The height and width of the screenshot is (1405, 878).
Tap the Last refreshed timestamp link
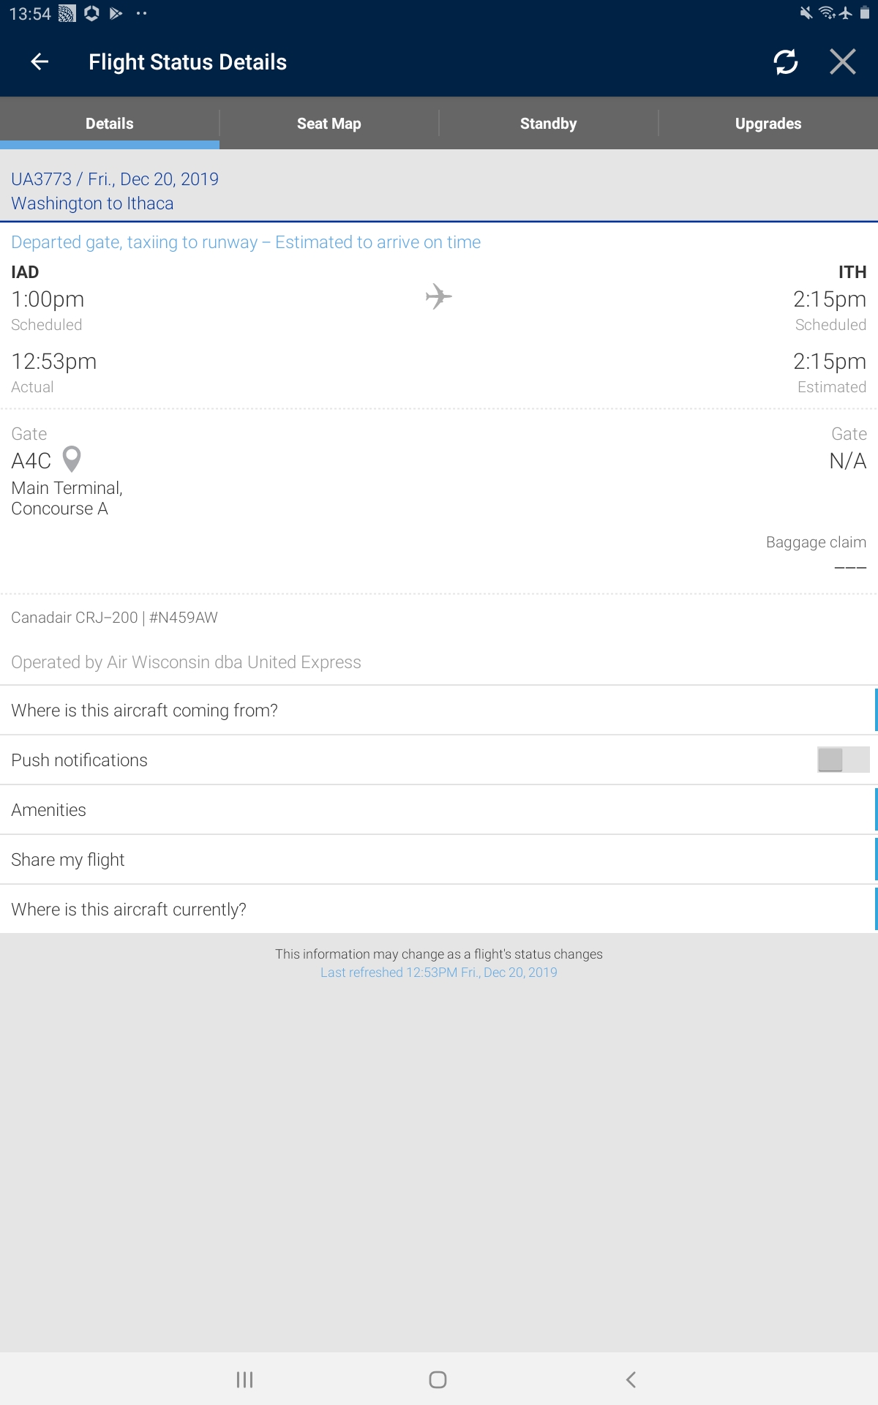(x=438, y=973)
